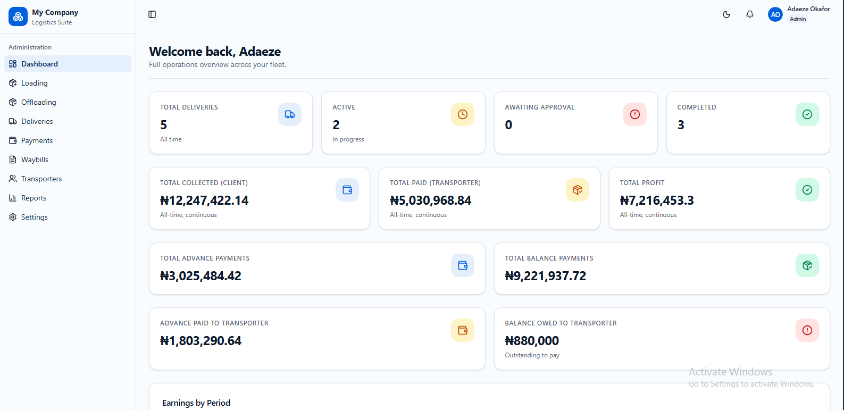844x410 pixels.
Task: Click the Deliveries truck icon in sidebar
Action: pos(13,121)
